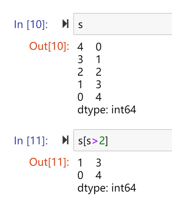The image size is (172, 203).
Task: Run cell 11 with its run icon
Action: [66, 140]
